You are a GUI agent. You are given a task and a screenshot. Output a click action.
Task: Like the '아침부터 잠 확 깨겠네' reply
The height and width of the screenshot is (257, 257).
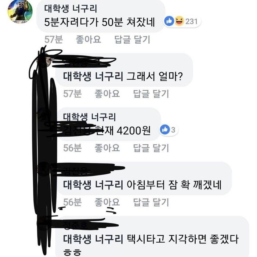(x=107, y=202)
